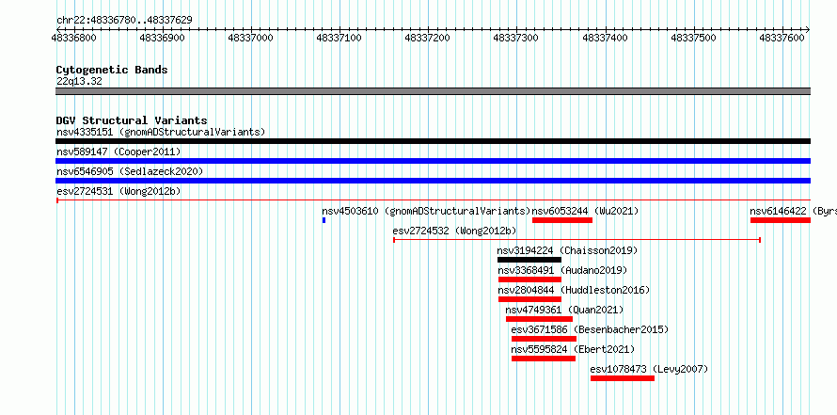Screen dimensions: 837x415
Task: Click the nsv4335151 gnomADStructuralVariants label
Action: point(161,132)
